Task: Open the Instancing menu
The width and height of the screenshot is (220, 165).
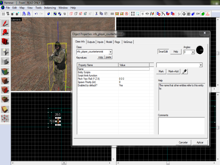Action: pos(50,8)
